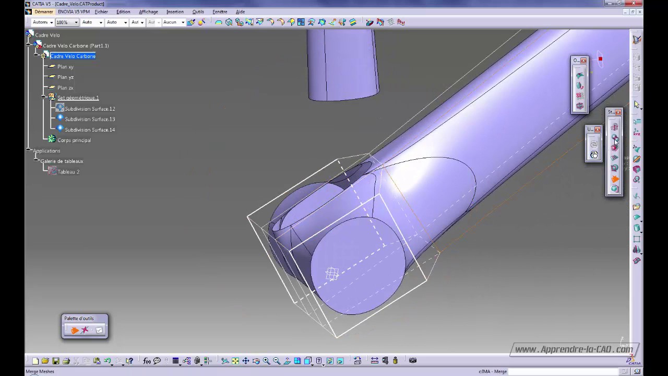
Task: Select Corps principal in tree
Action: (x=74, y=140)
